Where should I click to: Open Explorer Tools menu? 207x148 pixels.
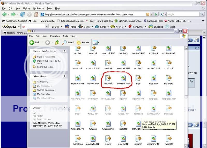coord(65,36)
